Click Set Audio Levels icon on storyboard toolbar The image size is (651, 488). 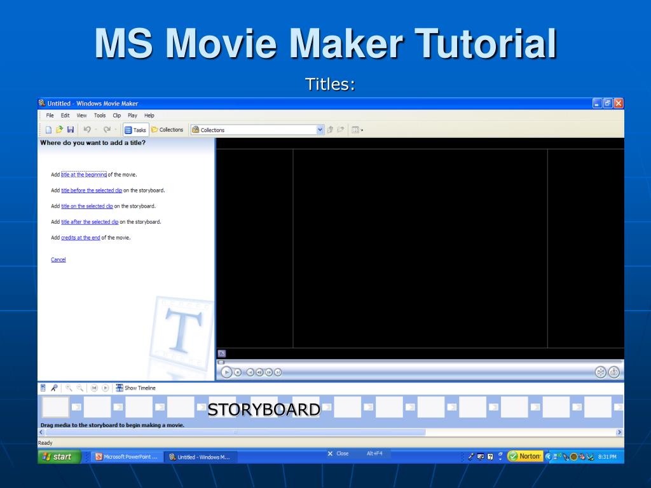[x=43, y=388]
